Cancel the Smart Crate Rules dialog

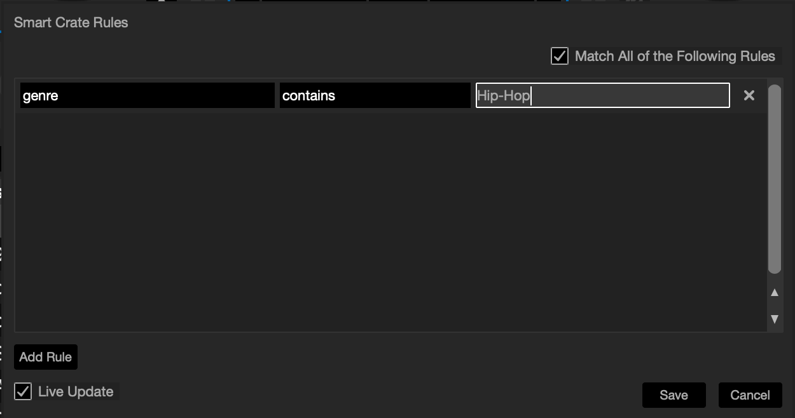(750, 395)
